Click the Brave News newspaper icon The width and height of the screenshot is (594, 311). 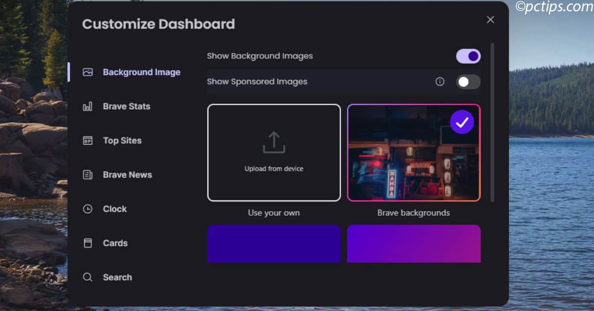pos(88,175)
